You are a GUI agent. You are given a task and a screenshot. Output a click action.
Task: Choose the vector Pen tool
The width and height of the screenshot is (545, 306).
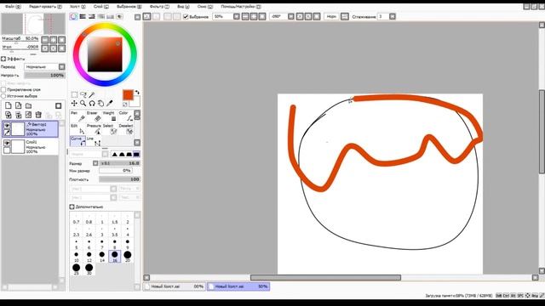[x=77, y=116]
